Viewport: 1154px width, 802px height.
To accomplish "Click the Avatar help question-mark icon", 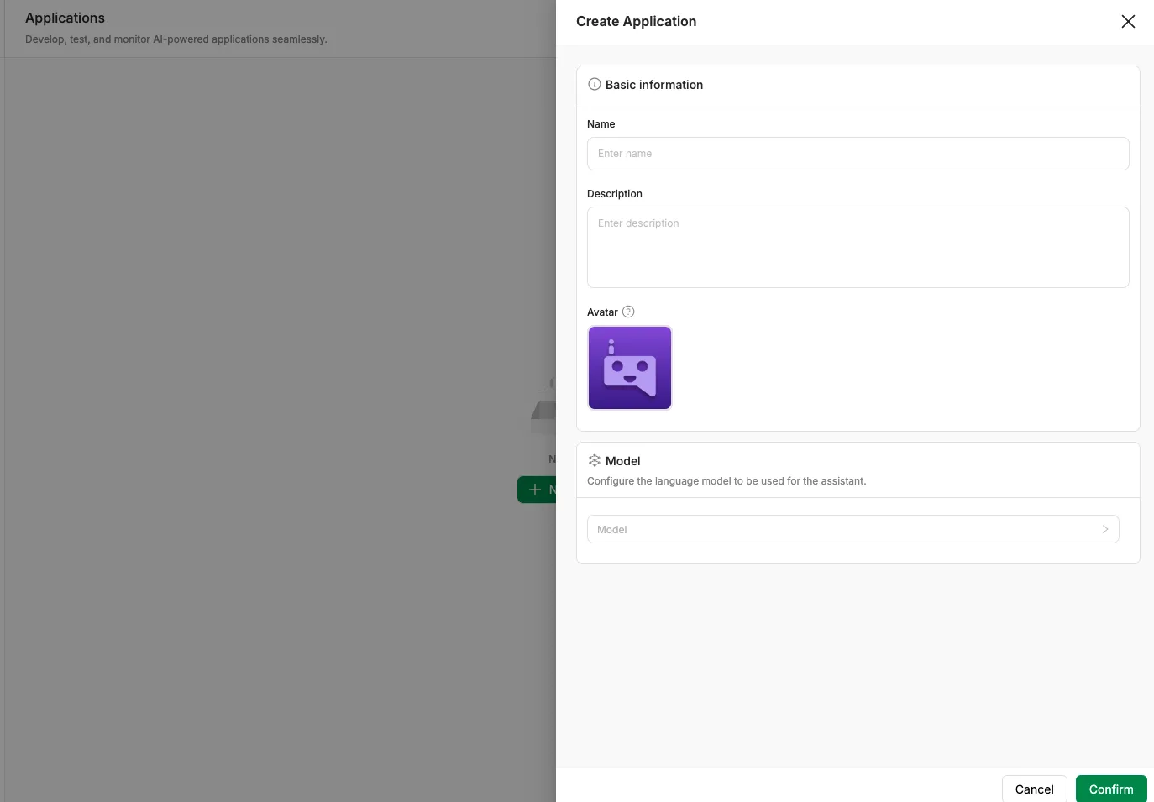I will click(628, 312).
